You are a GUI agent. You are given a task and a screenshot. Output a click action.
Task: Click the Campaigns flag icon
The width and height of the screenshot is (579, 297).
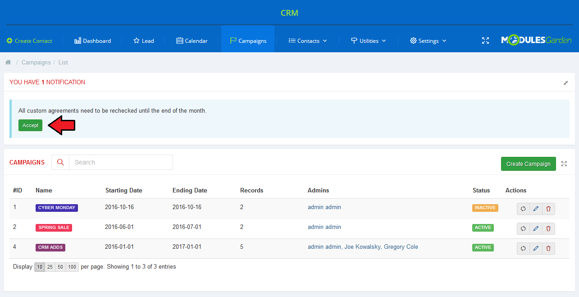pos(233,41)
